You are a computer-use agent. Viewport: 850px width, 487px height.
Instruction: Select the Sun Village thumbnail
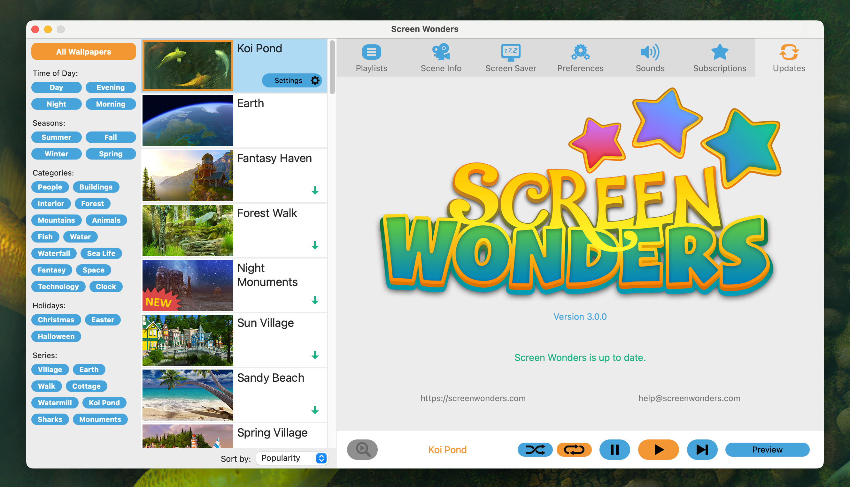pos(188,340)
